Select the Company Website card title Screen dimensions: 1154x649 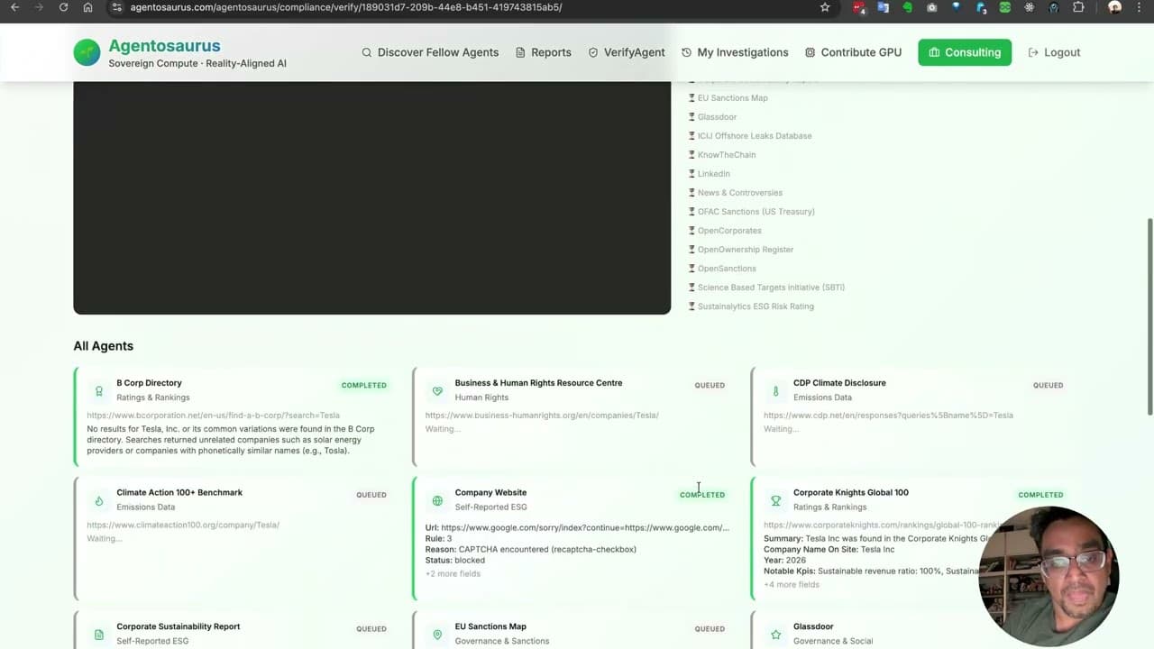[x=490, y=493]
